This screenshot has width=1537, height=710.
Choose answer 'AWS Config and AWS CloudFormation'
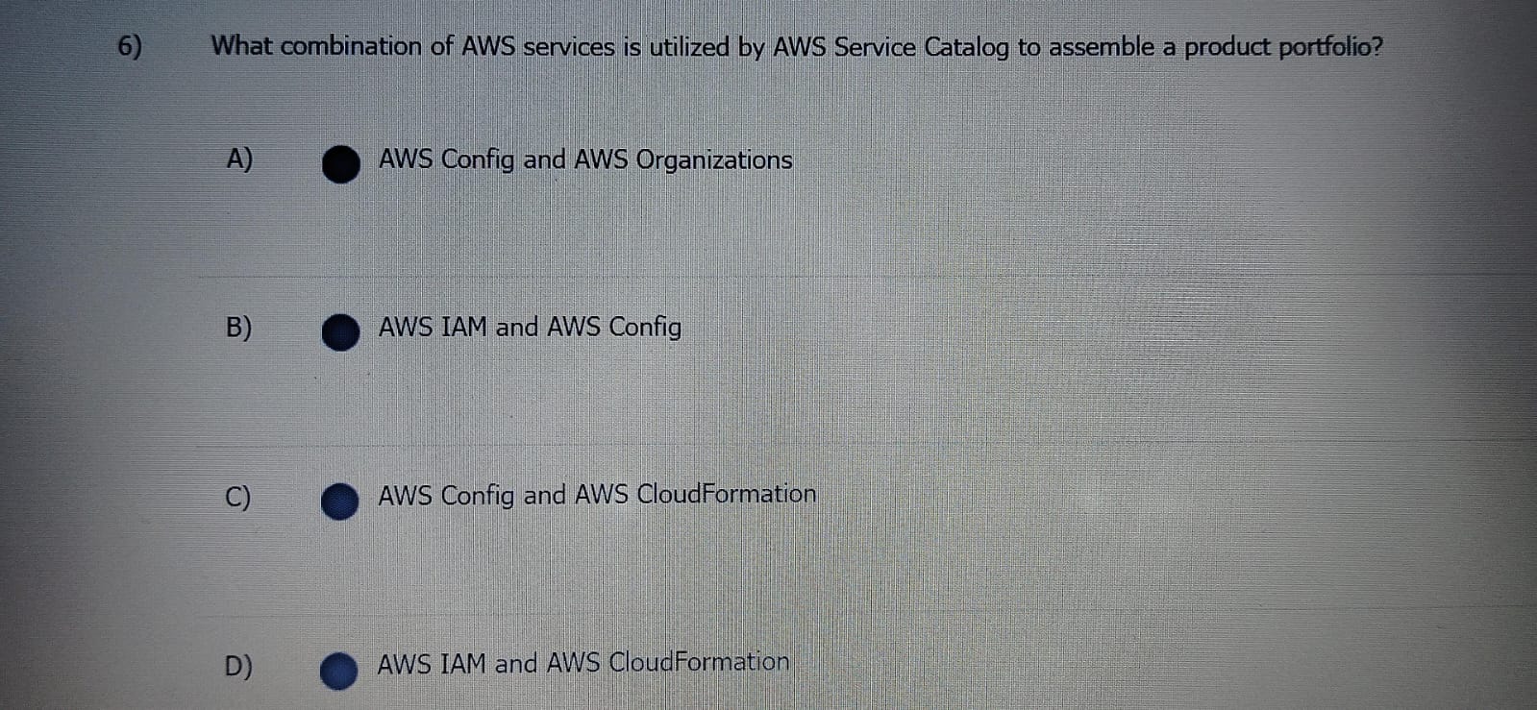point(596,495)
